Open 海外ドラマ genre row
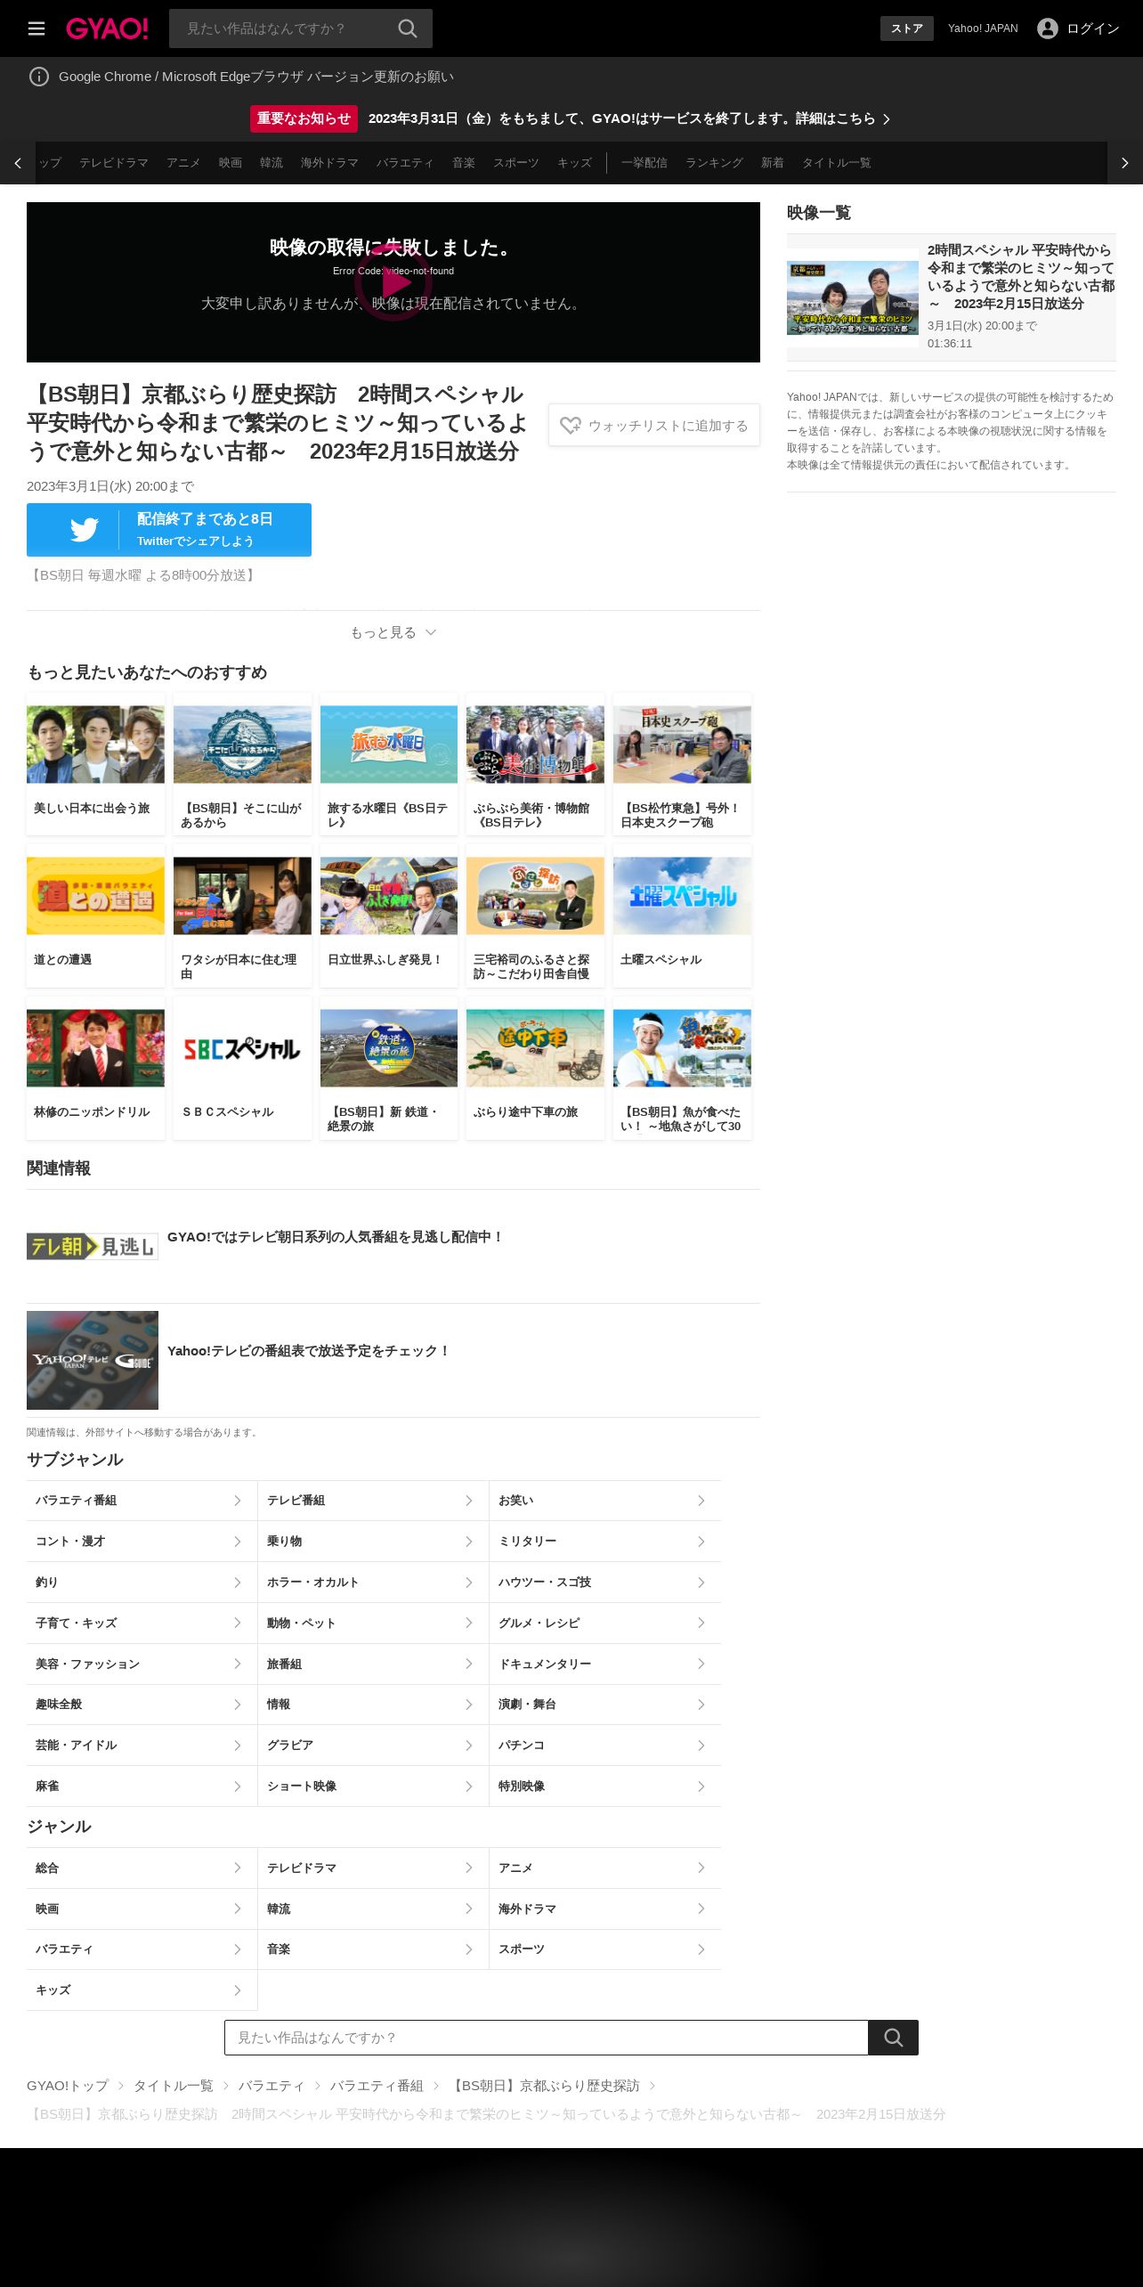Image resolution: width=1143 pixels, height=2287 pixels. (605, 1909)
